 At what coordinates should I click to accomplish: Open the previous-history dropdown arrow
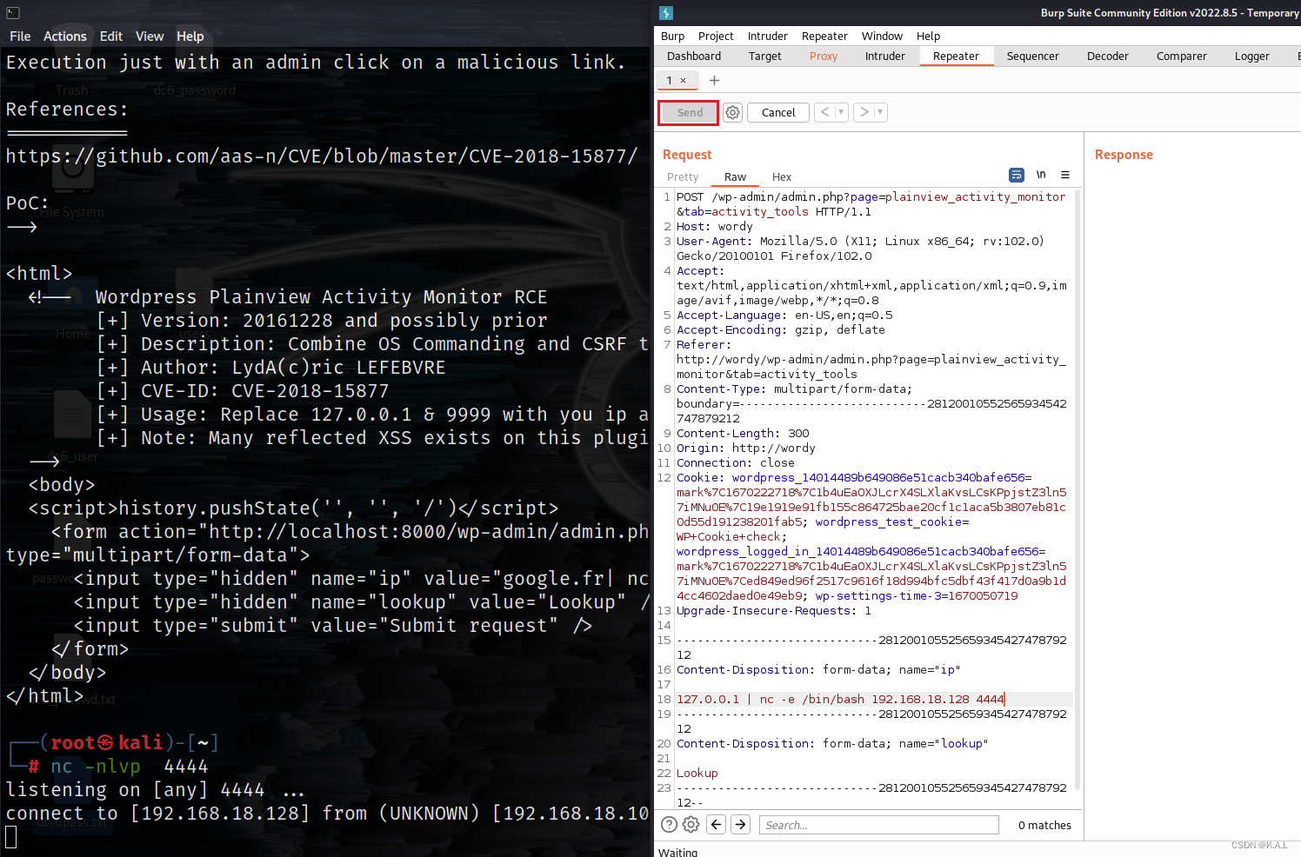841,112
